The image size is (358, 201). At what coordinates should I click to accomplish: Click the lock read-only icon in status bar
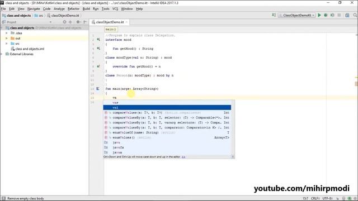[338, 199]
